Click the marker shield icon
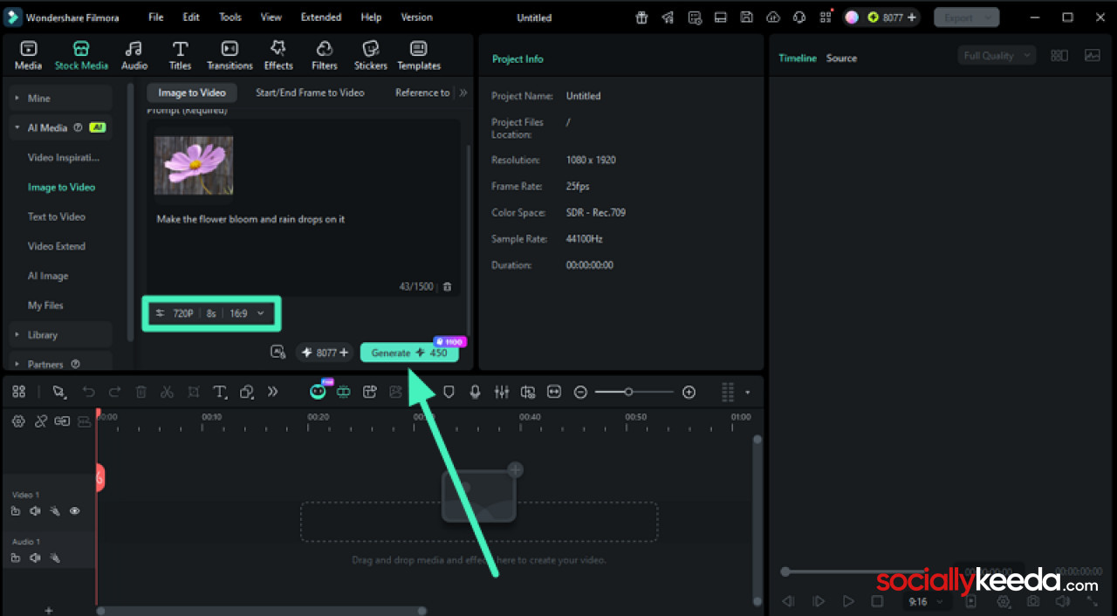This screenshot has width=1117, height=616. [449, 393]
